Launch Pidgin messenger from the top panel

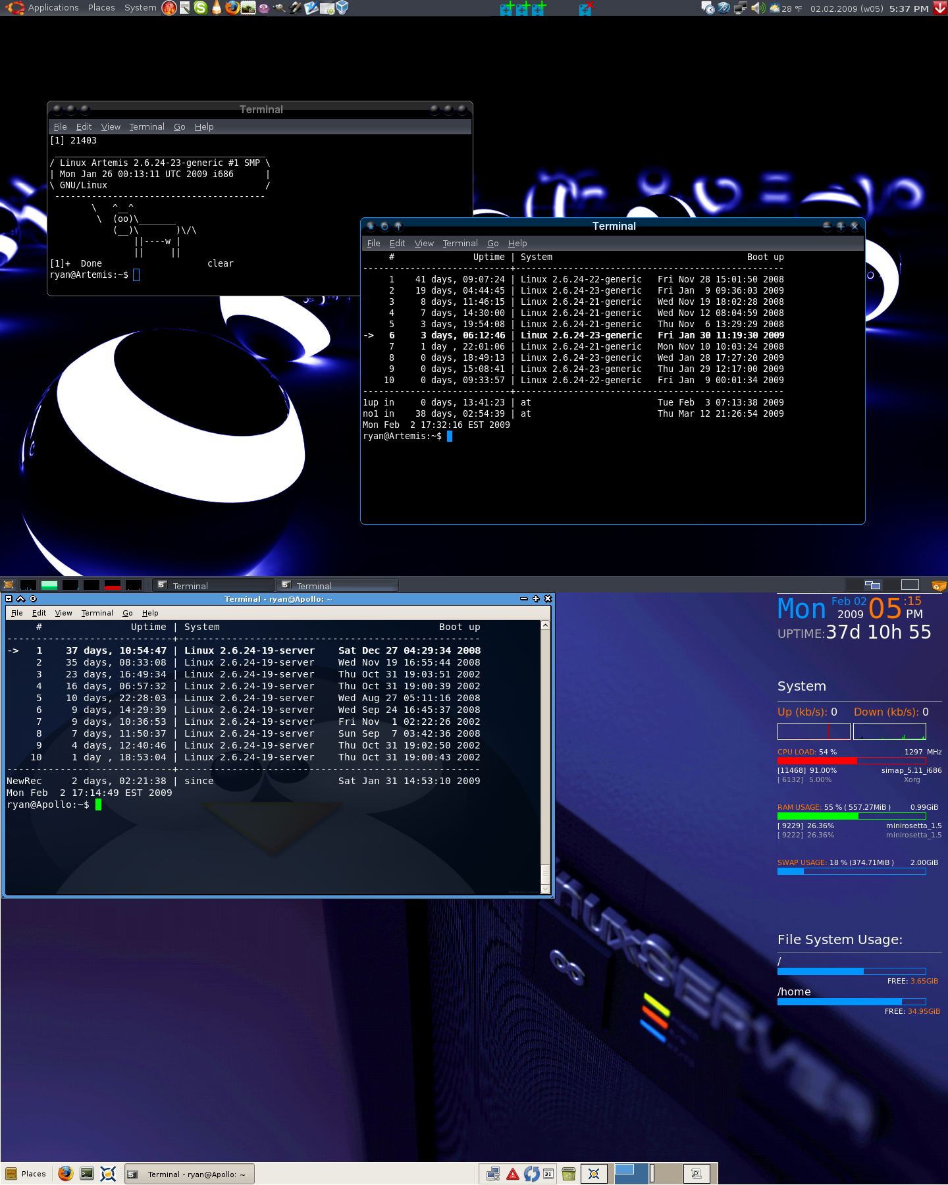pyautogui.click(x=263, y=8)
